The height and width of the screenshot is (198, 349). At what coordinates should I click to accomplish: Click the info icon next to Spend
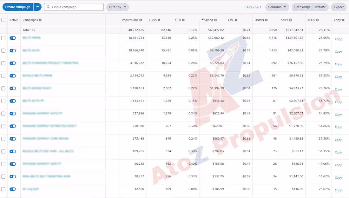point(215,20)
